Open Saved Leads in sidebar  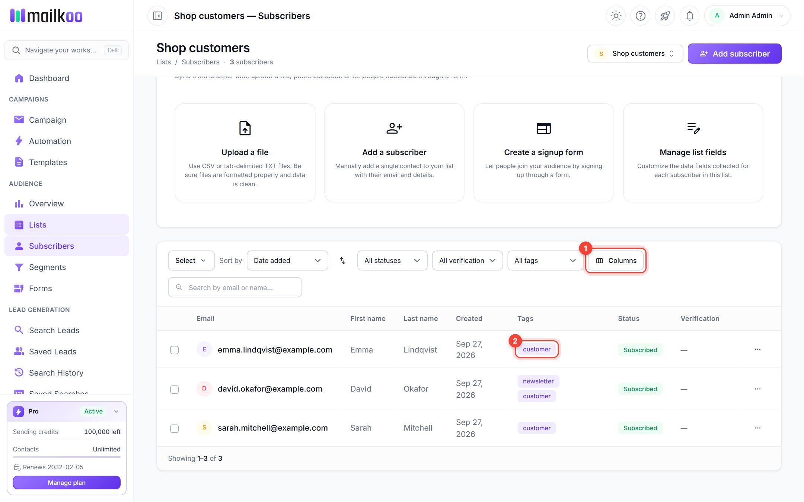point(67,352)
